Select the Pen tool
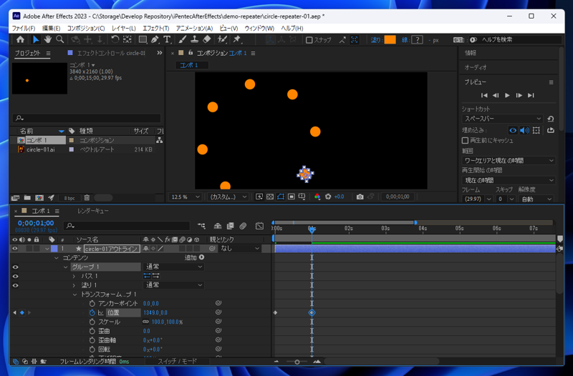Viewport: 573px width, 376px height. [x=155, y=40]
